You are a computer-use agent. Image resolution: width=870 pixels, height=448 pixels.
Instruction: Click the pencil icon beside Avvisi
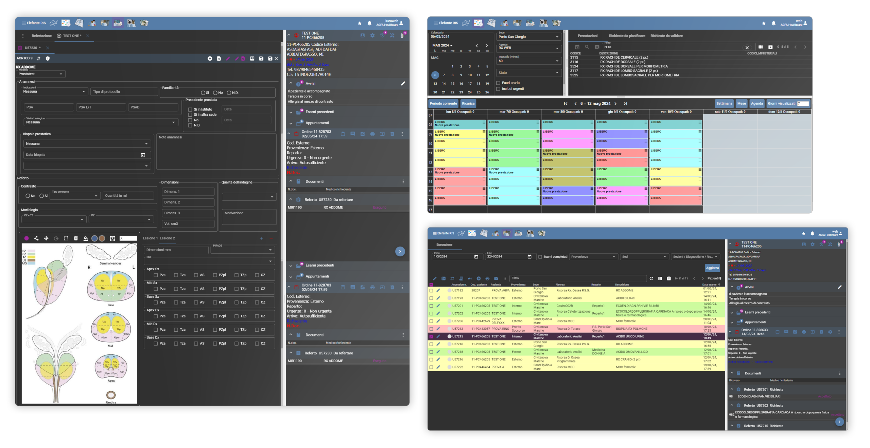[403, 83]
